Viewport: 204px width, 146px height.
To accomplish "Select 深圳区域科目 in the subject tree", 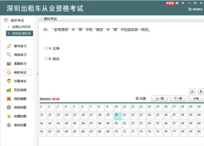I will 21,33.
